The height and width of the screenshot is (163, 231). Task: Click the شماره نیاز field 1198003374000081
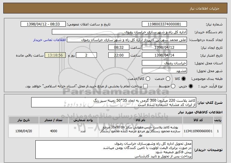164,24
